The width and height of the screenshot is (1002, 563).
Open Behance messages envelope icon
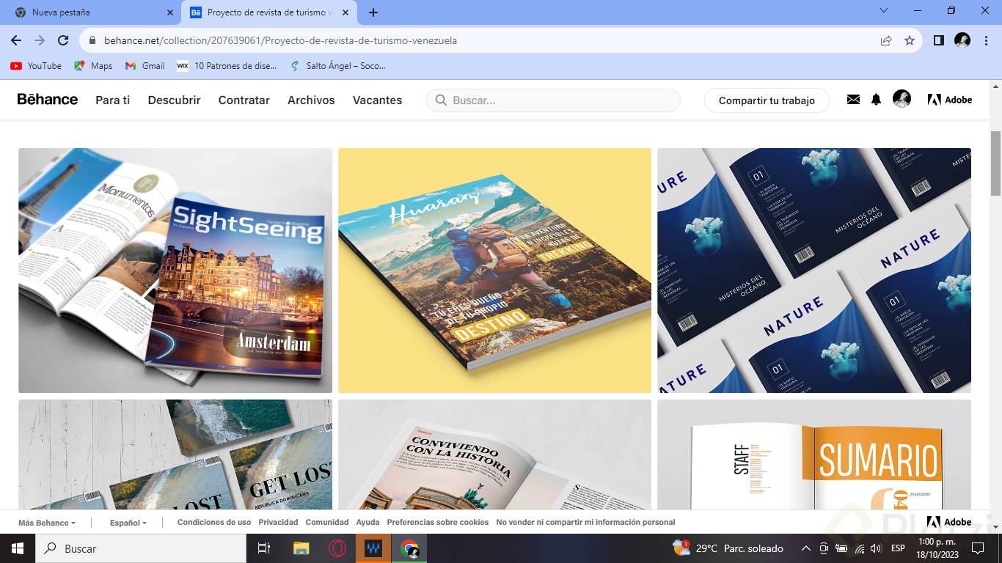853,100
